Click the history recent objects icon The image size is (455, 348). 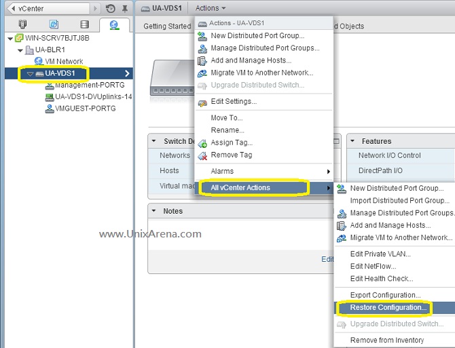point(110,9)
